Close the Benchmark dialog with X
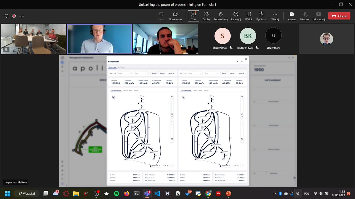Image resolution: width=355 pixels, height=199 pixels. click(x=246, y=59)
